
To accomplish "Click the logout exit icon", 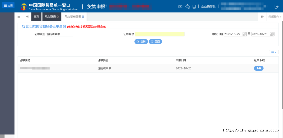I will coord(276,7).
